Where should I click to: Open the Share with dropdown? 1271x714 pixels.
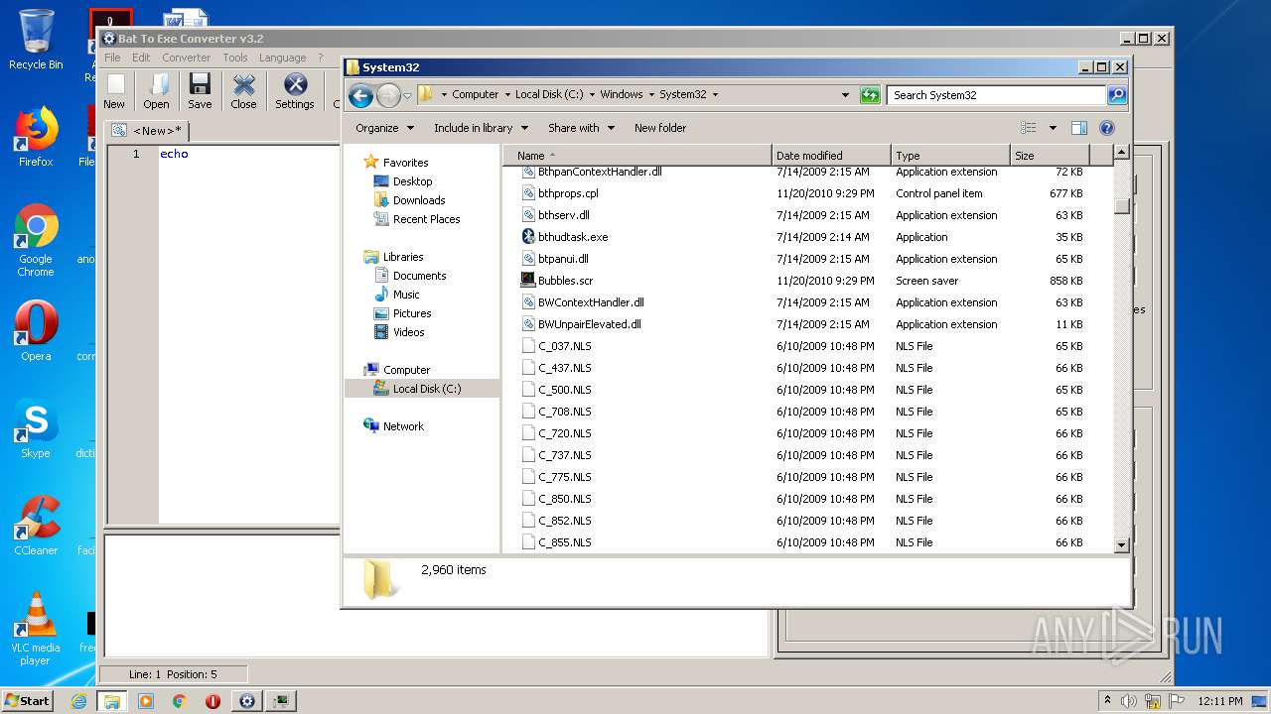581,128
